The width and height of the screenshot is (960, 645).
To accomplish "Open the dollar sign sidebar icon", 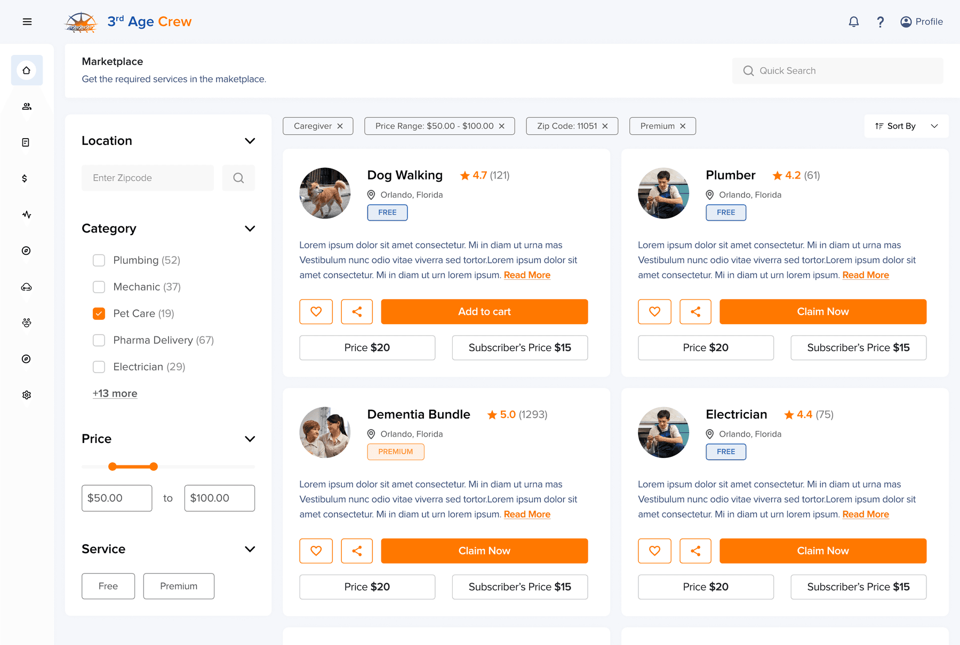I will (25, 179).
